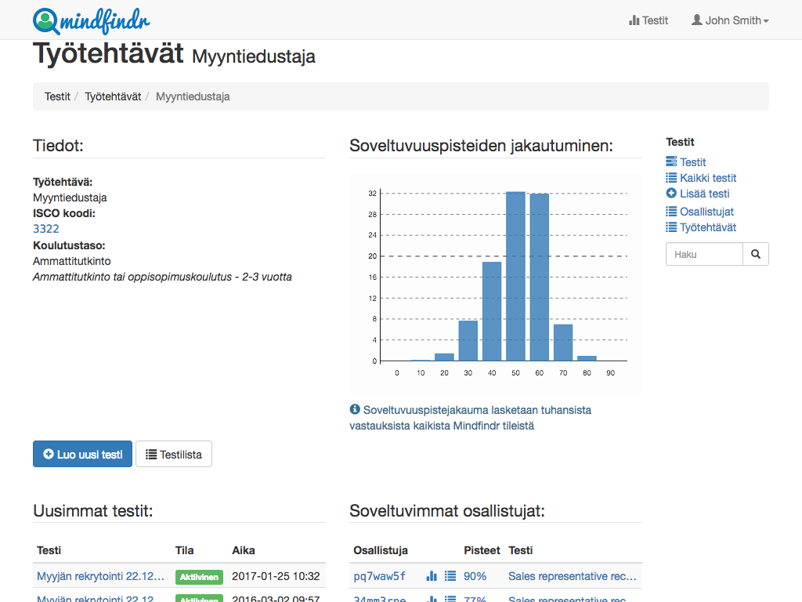Click the info icon under the chart
The width and height of the screenshot is (802, 602).
tap(355, 409)
